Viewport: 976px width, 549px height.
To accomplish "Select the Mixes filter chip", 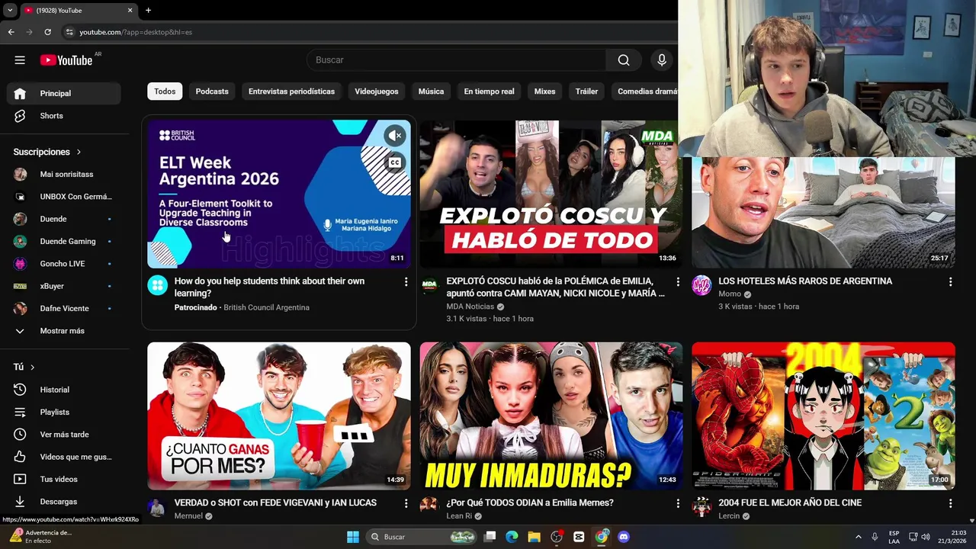I will pyautogui.click(x=544, y=91).
